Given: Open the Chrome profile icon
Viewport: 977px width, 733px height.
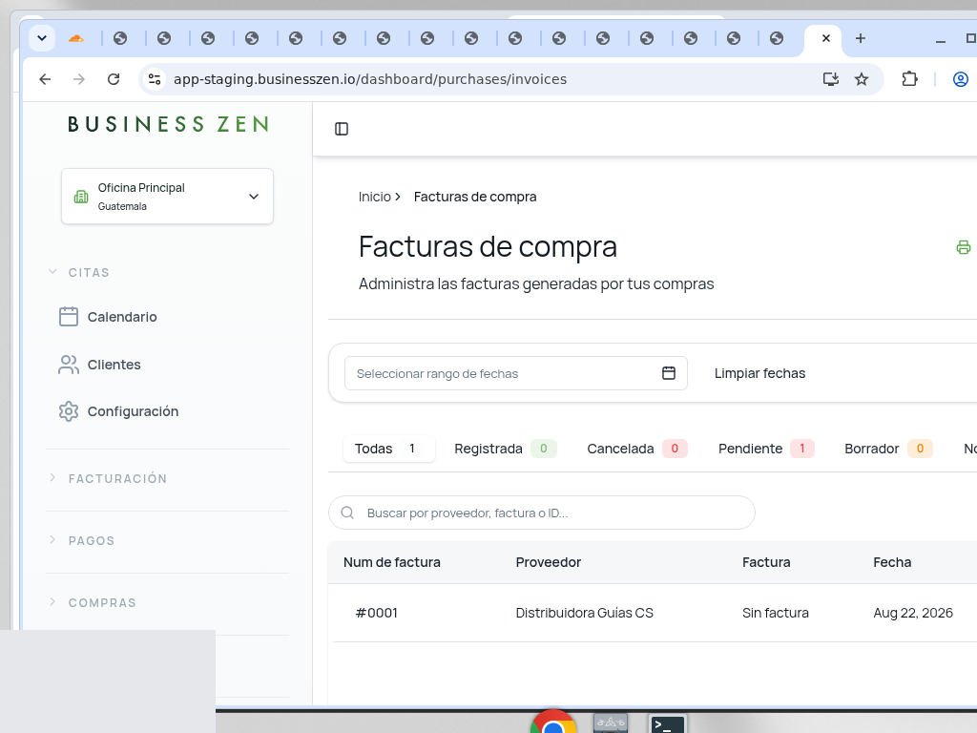Looking at the screenshot, I should (961, 79).
